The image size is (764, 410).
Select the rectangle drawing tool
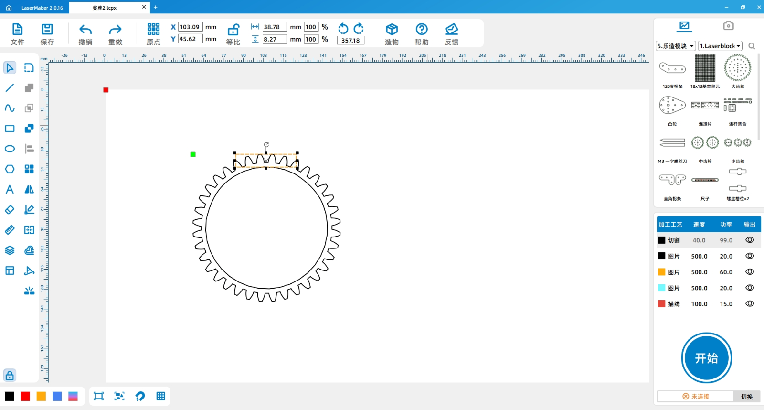tap(10, 129)
